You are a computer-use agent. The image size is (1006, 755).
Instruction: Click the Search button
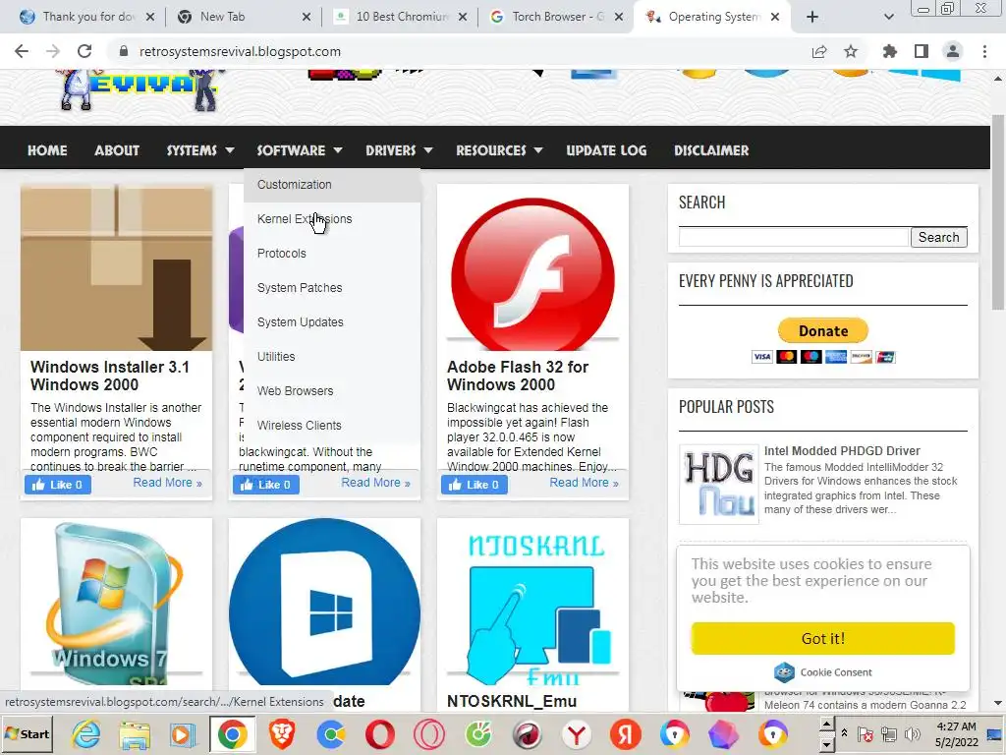point(938,237)
